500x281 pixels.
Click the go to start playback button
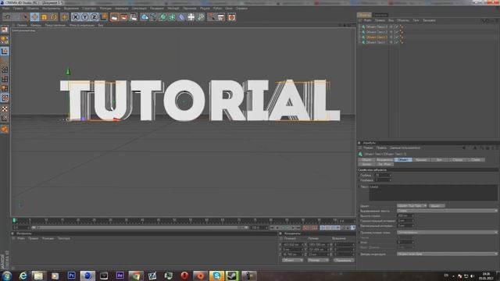(x=272, y=227)
